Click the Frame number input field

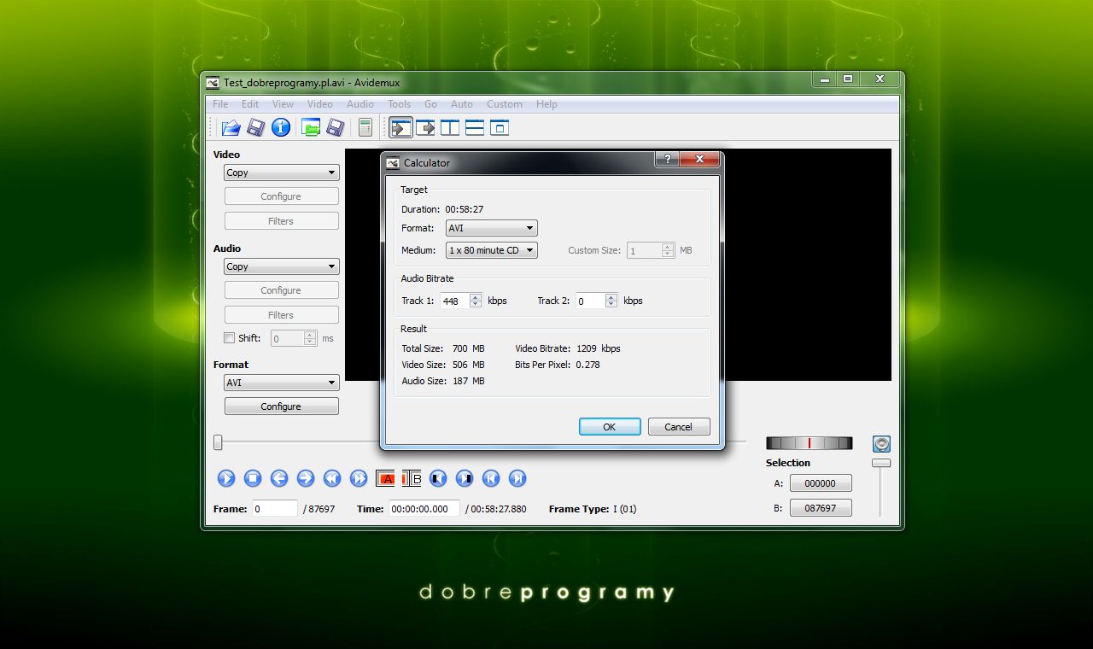[275, 509]
